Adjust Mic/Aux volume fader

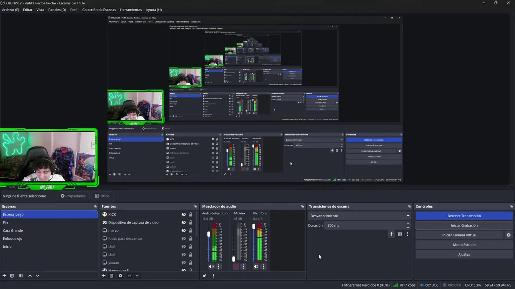pos(233,259)
